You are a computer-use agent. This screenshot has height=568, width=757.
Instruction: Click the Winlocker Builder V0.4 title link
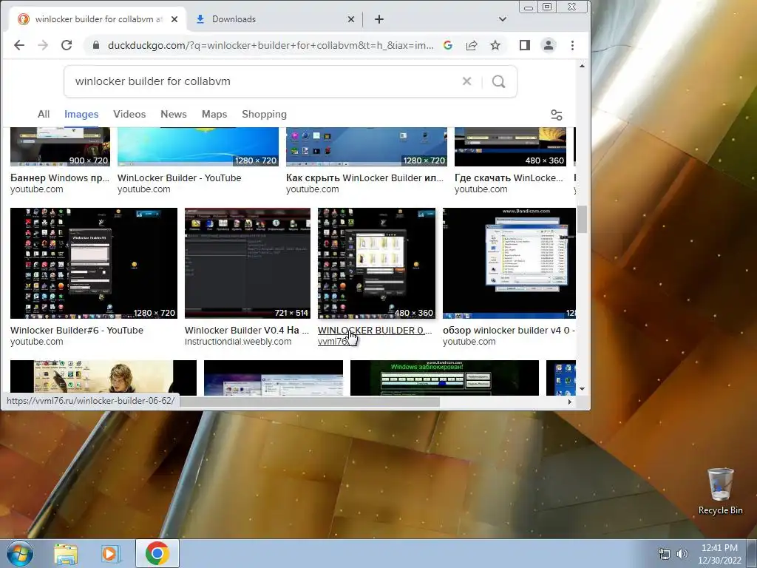point(246,331)
